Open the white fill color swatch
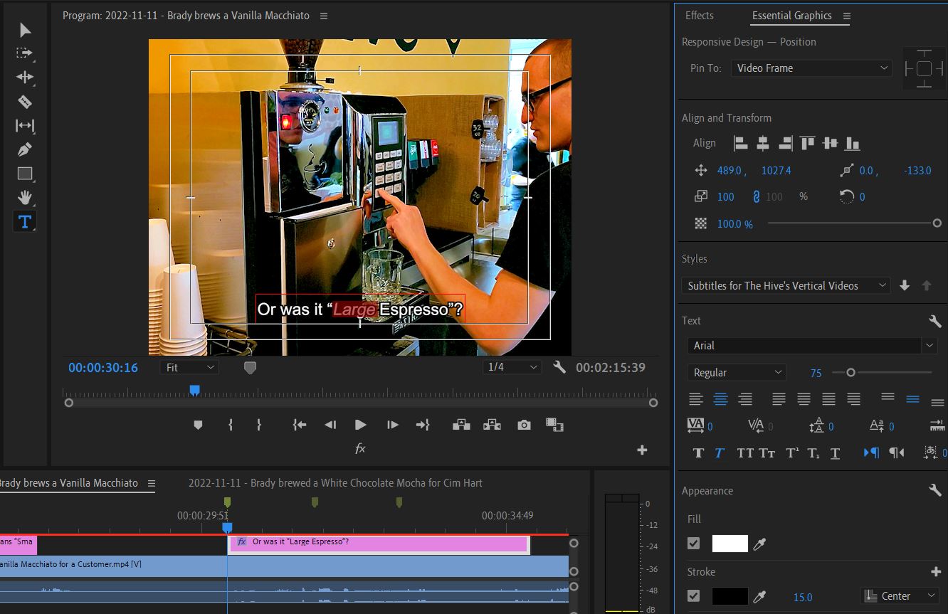The width and height of the screenshot is (948, 614). pyautogui.click(x=730, y=544)
